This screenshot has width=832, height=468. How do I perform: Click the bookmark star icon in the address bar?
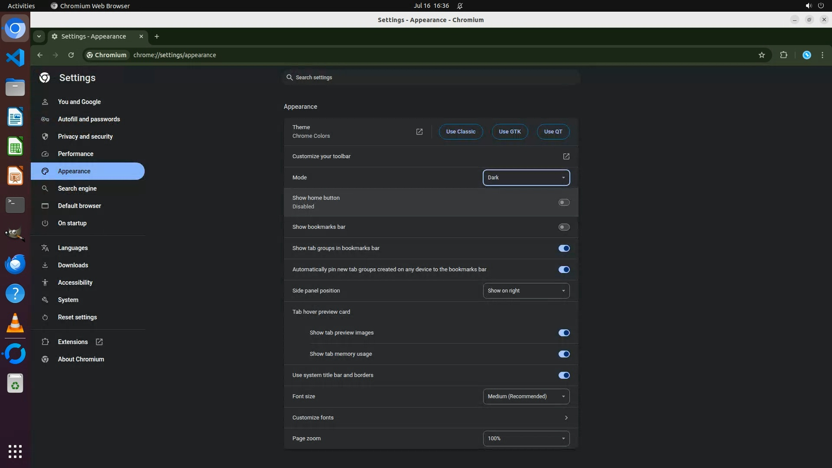point(762,55)
